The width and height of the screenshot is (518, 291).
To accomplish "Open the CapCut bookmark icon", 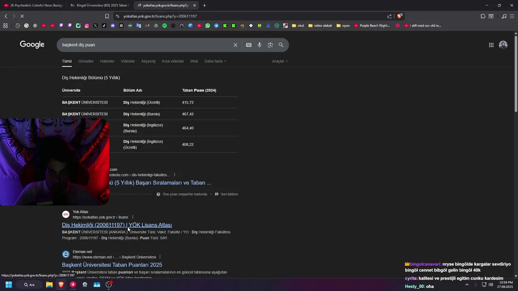I will pos(121,25).
